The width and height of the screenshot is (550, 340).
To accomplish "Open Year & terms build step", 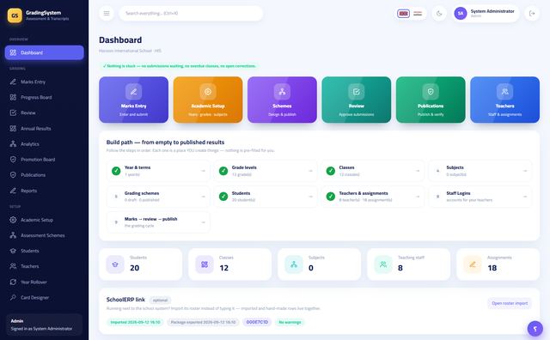I will coord(158,171).
